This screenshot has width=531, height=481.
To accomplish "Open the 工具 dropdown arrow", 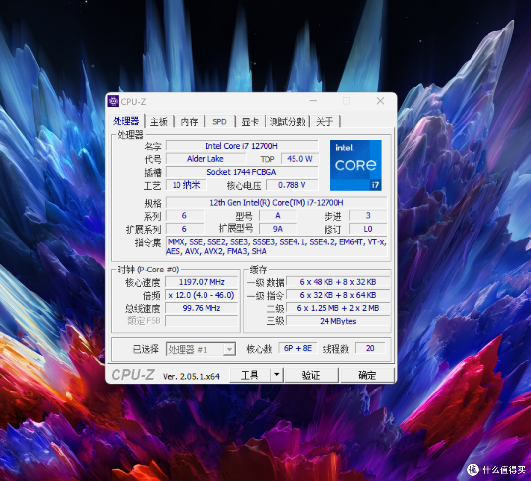I will 277,375.
